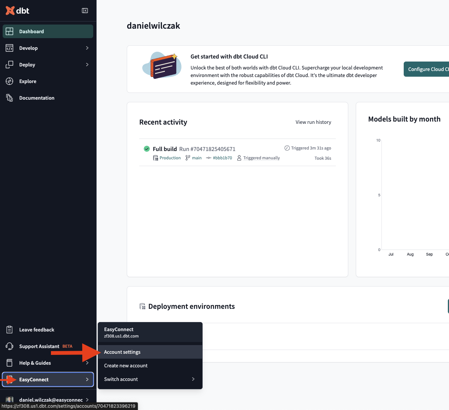Click the user avatar thumbnail
Viewport: 449px width, 410px height.
pos(9,400)
